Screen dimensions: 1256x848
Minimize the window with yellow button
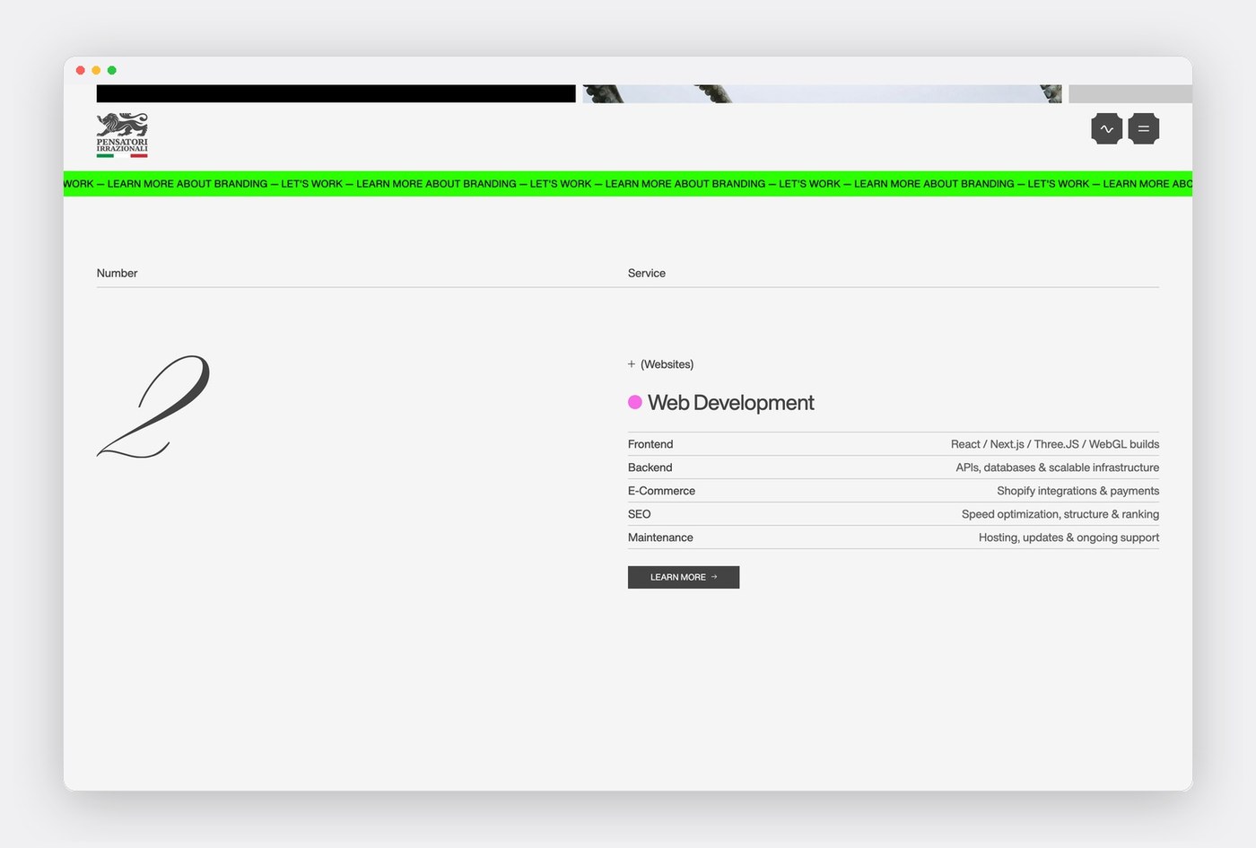coord(96,70)
